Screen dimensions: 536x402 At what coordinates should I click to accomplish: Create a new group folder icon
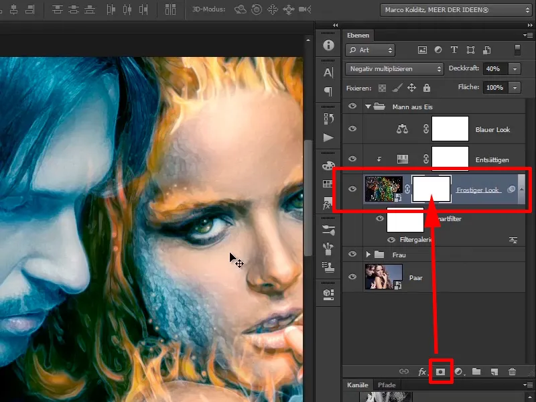click(476, 371)
